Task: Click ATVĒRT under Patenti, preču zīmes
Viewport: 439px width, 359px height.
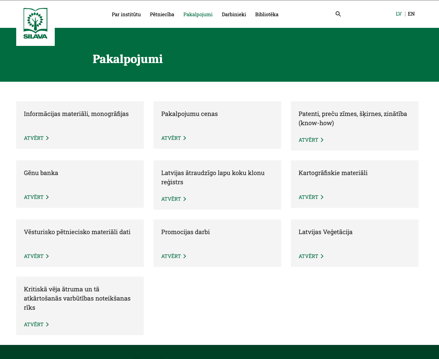Action: 311,140
